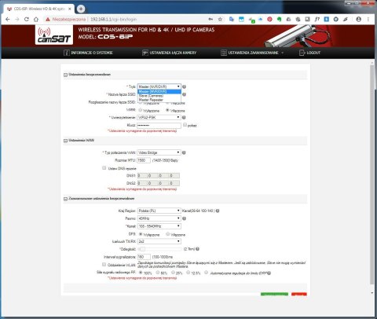Image resolution: width=377 pixels, height=319 pixels.
Task: Open 'Ustawienia zaawansowane' menu
Action: 252,53
